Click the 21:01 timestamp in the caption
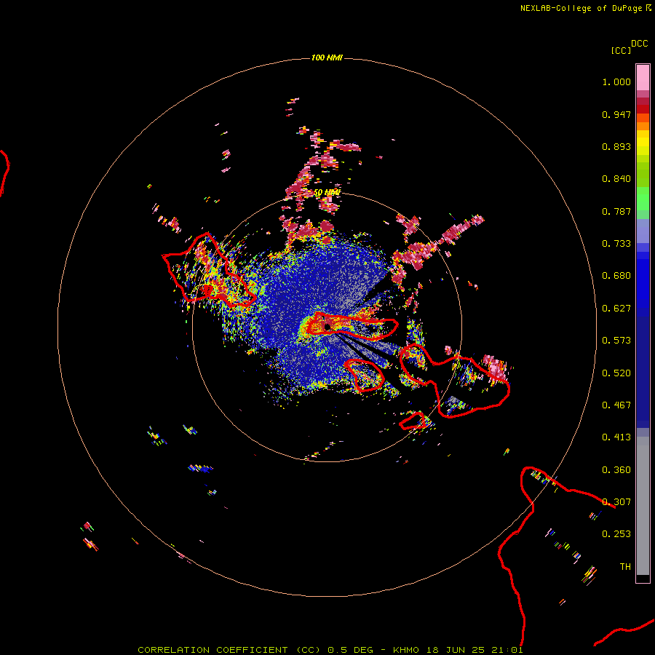This screenshot has width=655, height=655. click(507, 650)
